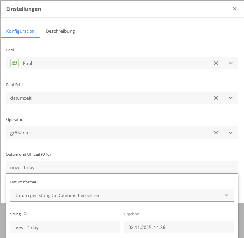Expand the Operator dropdown arrow

point(230,133)
